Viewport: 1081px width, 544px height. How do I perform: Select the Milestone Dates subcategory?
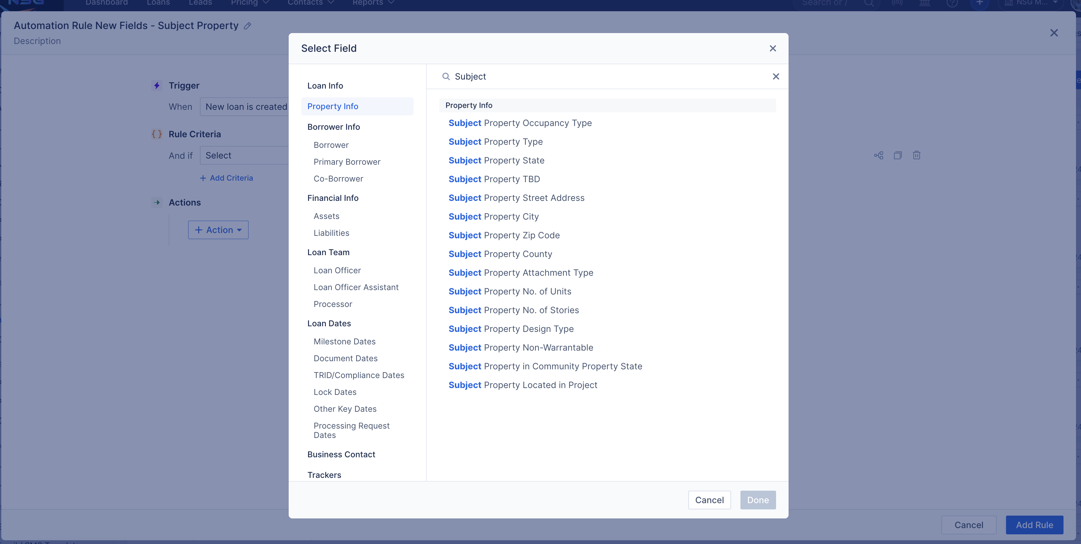345,342
